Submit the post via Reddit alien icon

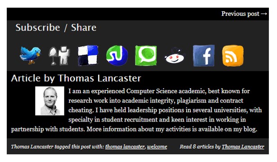(175, 56)
